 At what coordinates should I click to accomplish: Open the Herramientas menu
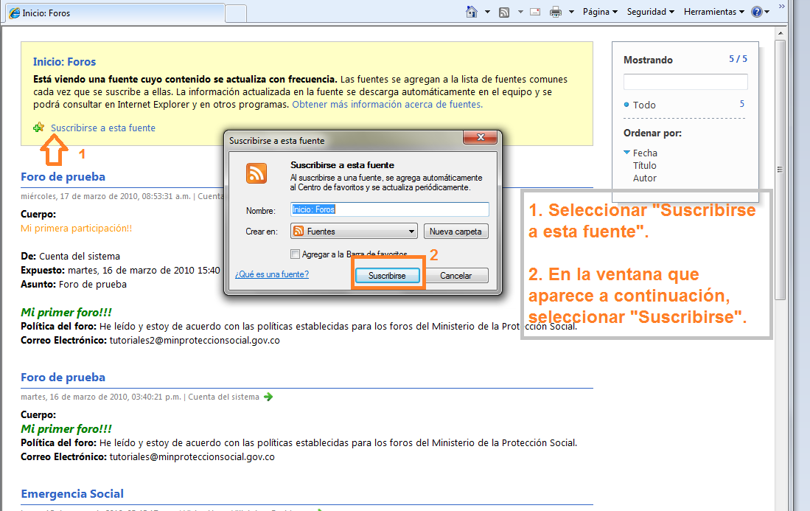713,12
